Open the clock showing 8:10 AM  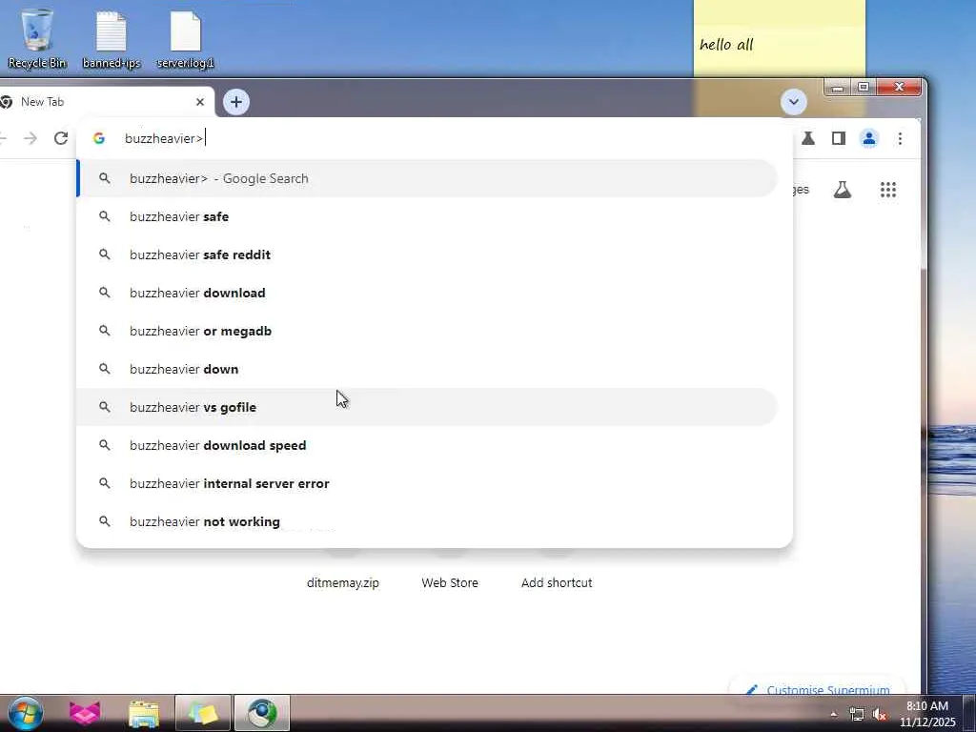coord(927,714)
